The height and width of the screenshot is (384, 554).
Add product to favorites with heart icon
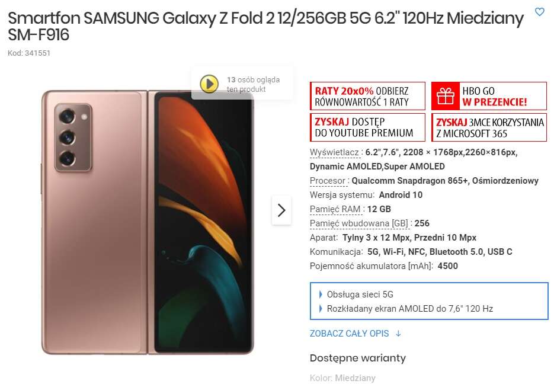(540, 12)
